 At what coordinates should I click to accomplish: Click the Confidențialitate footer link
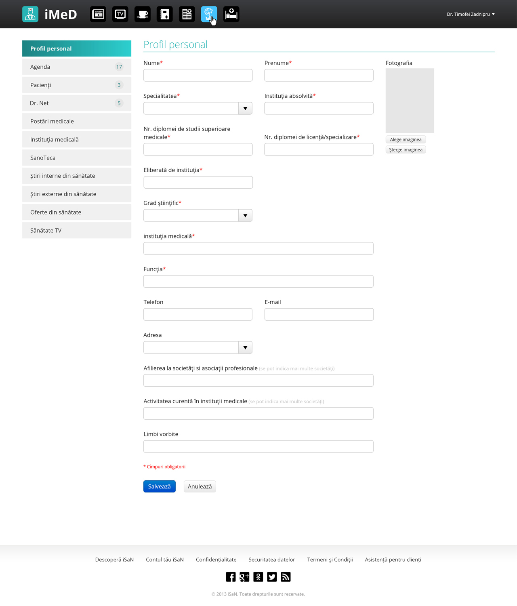coord(216,560)
